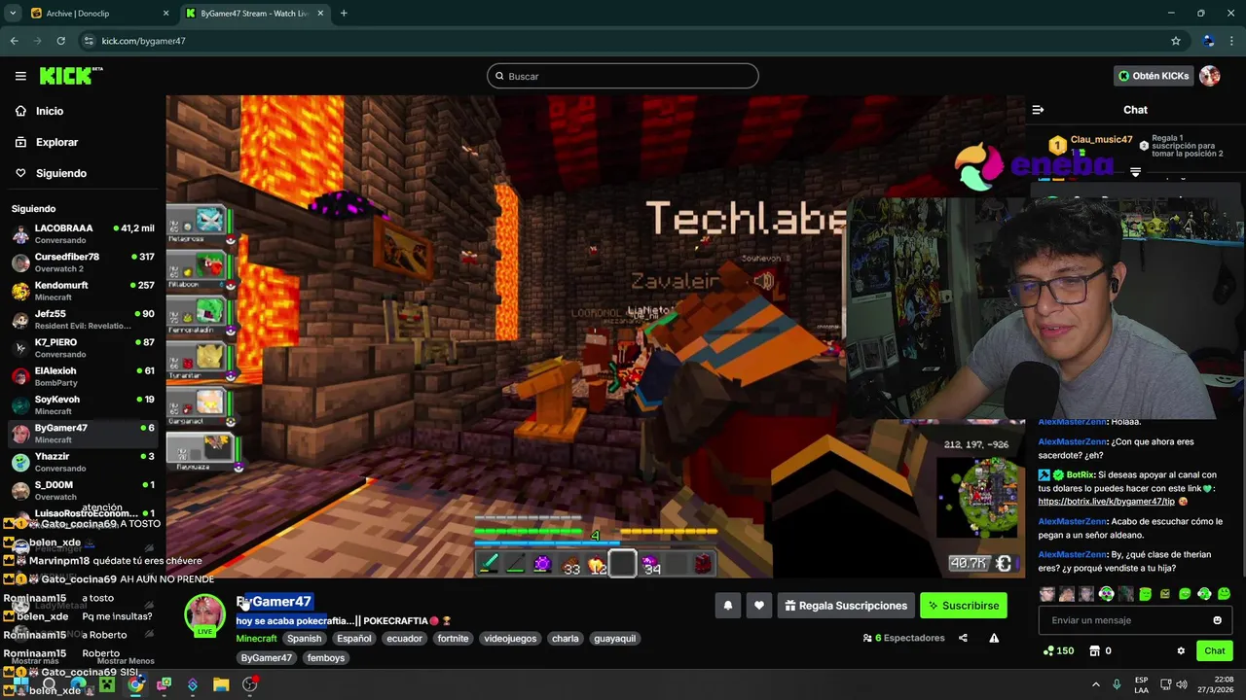Focus the Buscar search field
The width and height of the screenshot is (1246, 700).
[623, 76]
